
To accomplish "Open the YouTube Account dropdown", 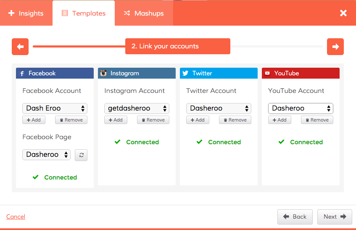I will 301,108.
